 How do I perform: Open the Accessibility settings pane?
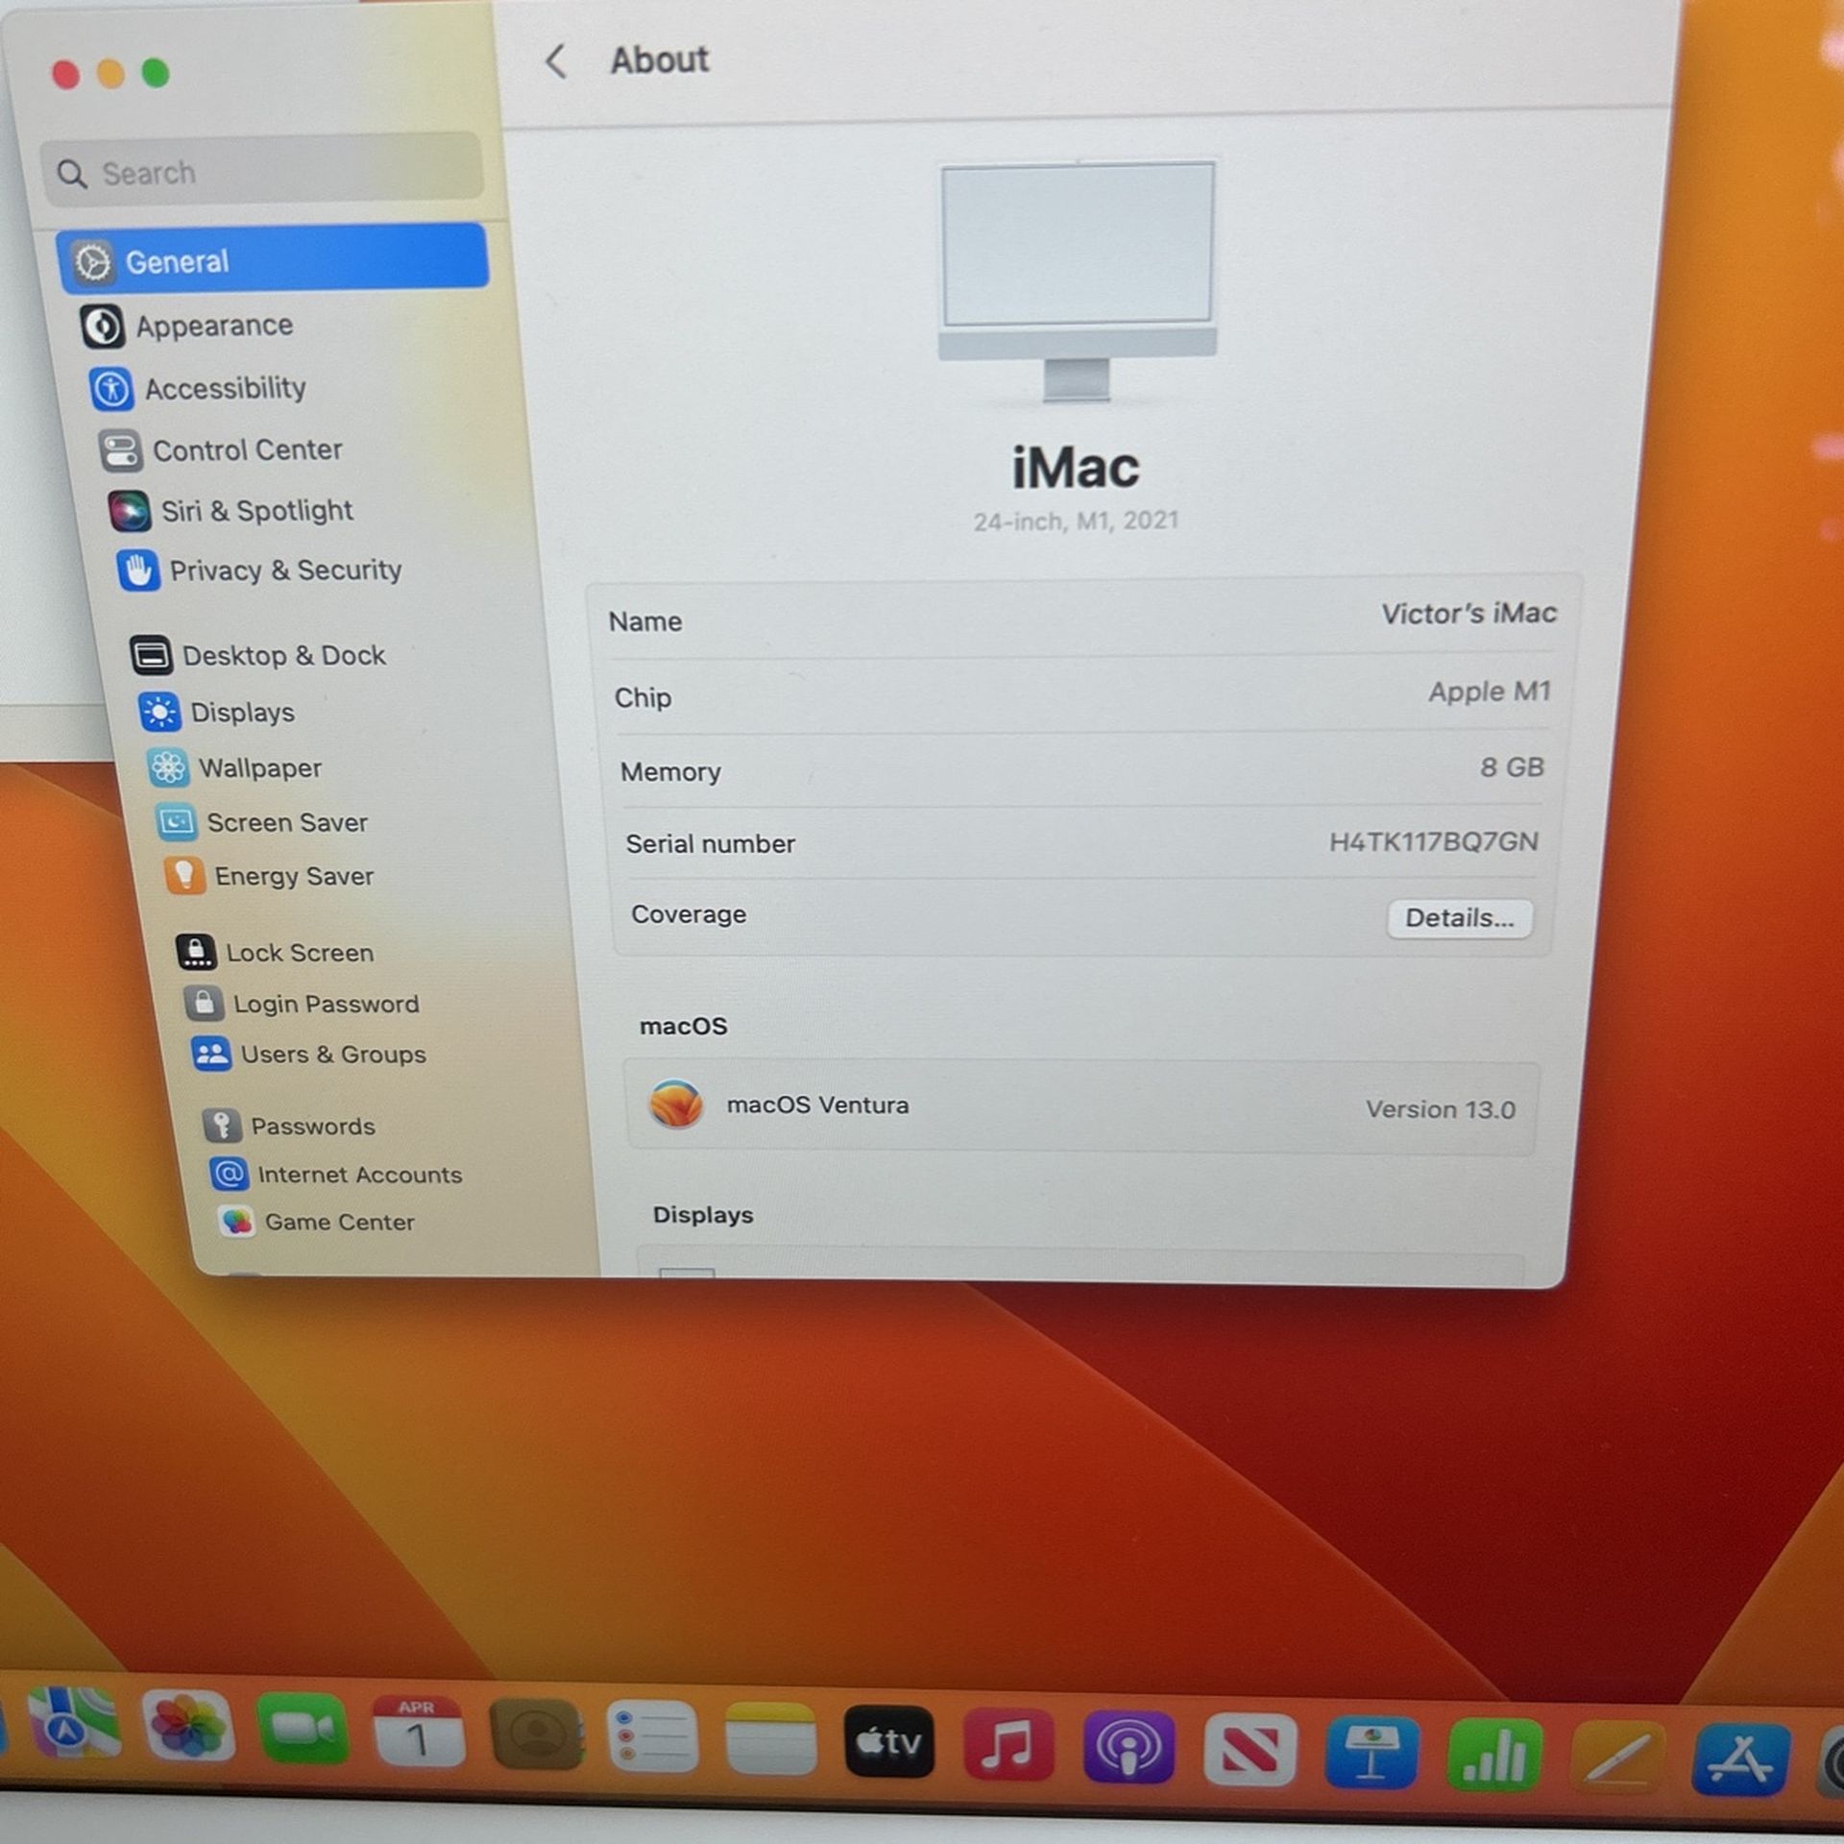(x=199, y=389)
